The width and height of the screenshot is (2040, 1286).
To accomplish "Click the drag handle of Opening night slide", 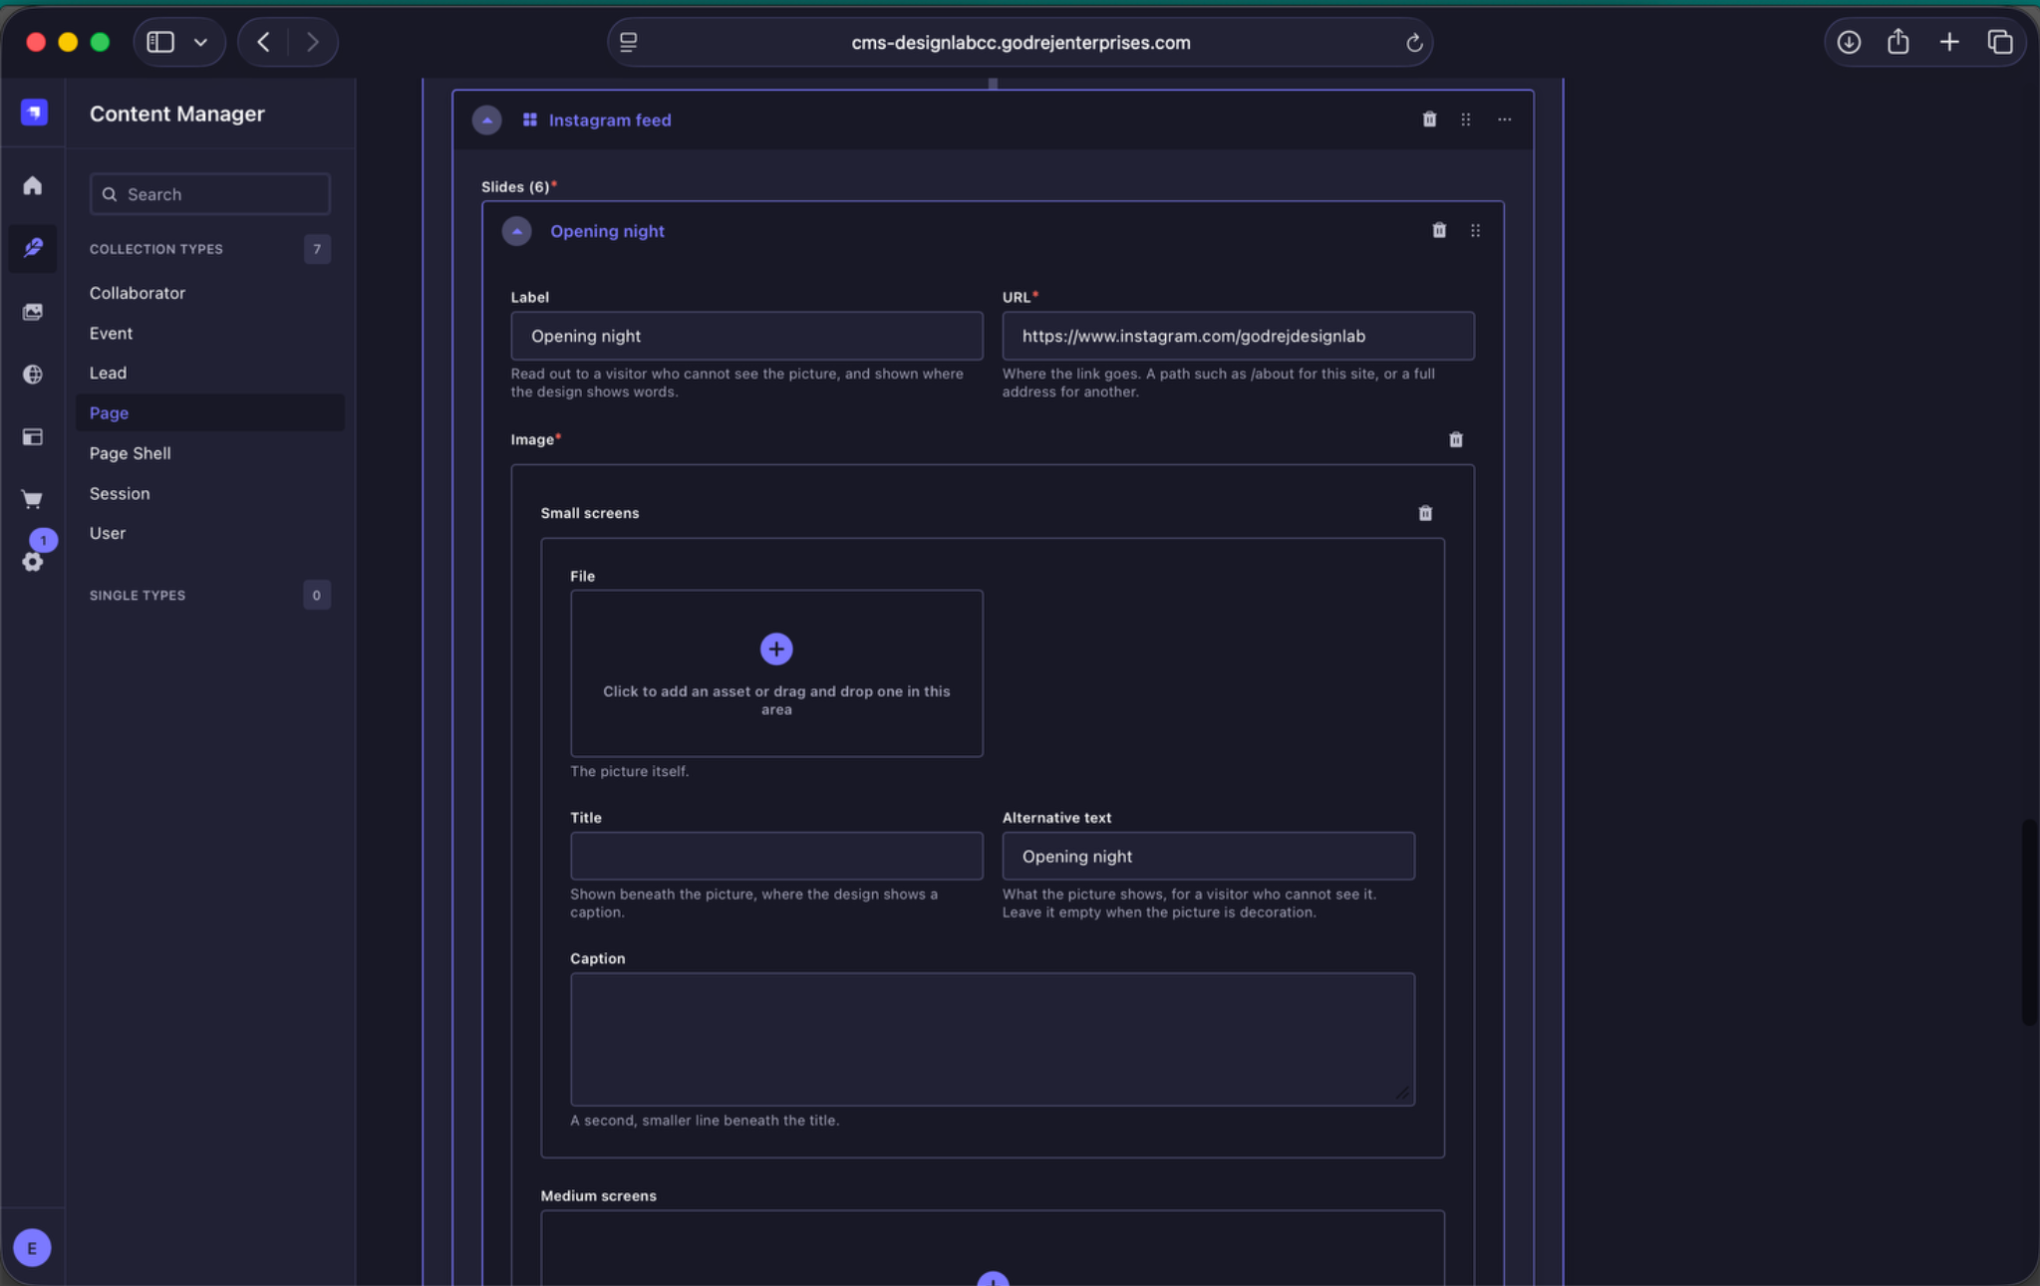I will coord(1475,230).
